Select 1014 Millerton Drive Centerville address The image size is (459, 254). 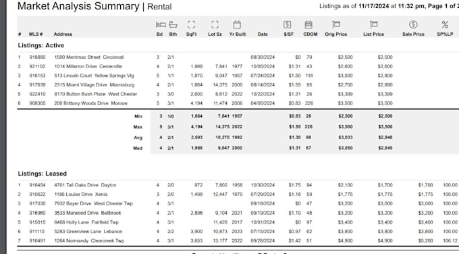(88, 66)
